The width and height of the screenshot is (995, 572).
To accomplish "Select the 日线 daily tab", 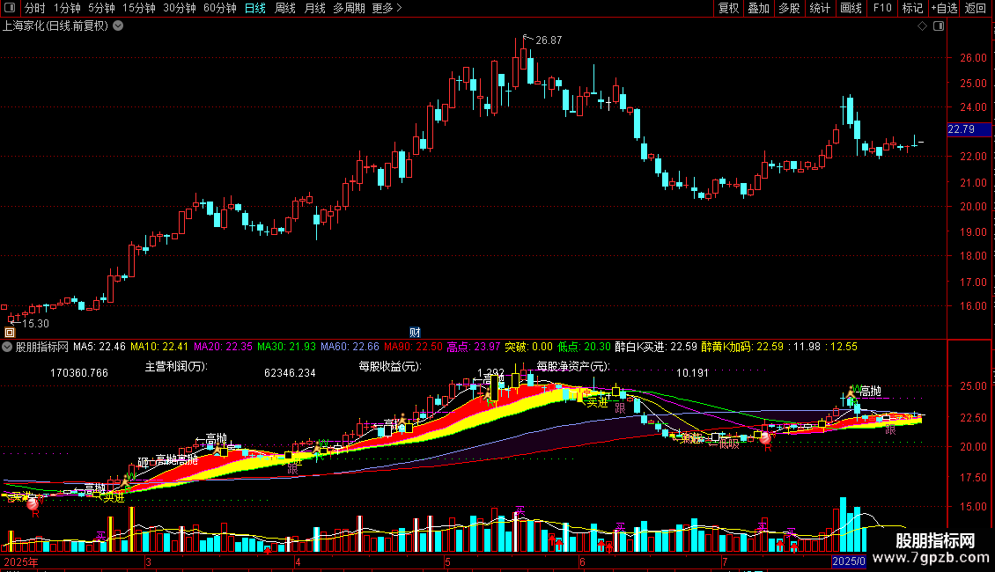I will 255,8.
